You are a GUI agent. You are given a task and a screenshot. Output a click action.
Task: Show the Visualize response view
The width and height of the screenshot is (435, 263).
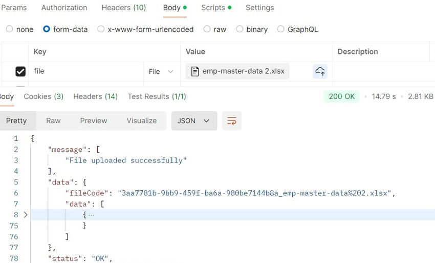(141, 120)
